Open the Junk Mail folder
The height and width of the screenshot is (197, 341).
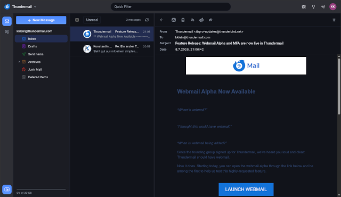(41, 70)
